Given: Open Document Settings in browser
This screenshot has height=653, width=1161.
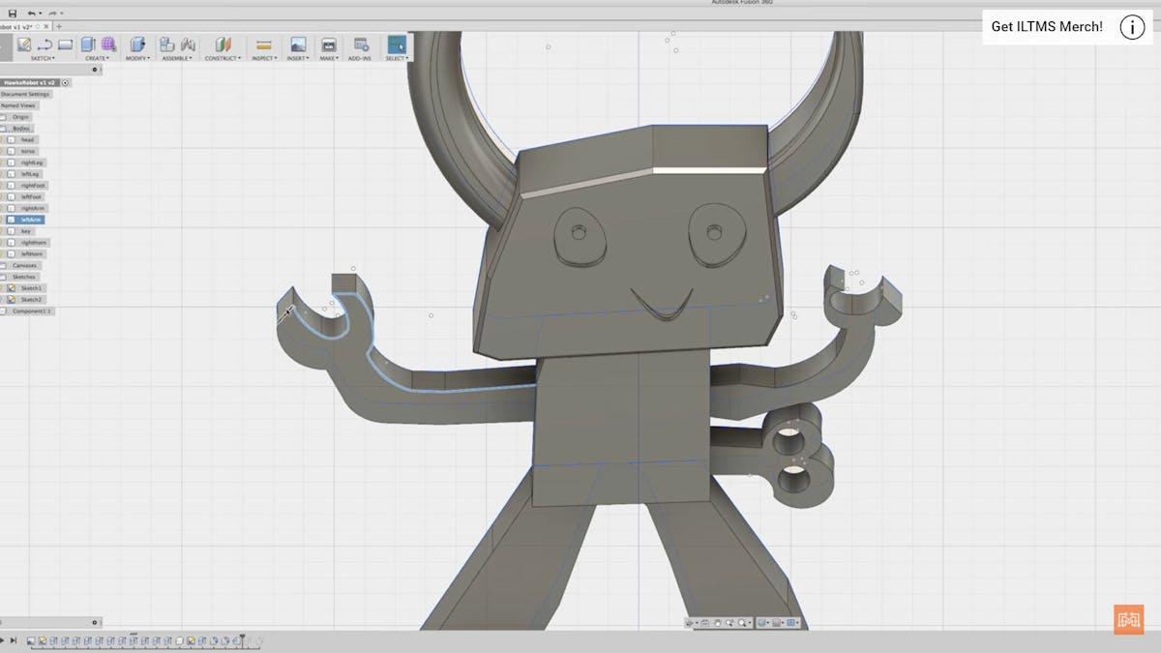Looking at the screenshot, I should tap(25, 94).
